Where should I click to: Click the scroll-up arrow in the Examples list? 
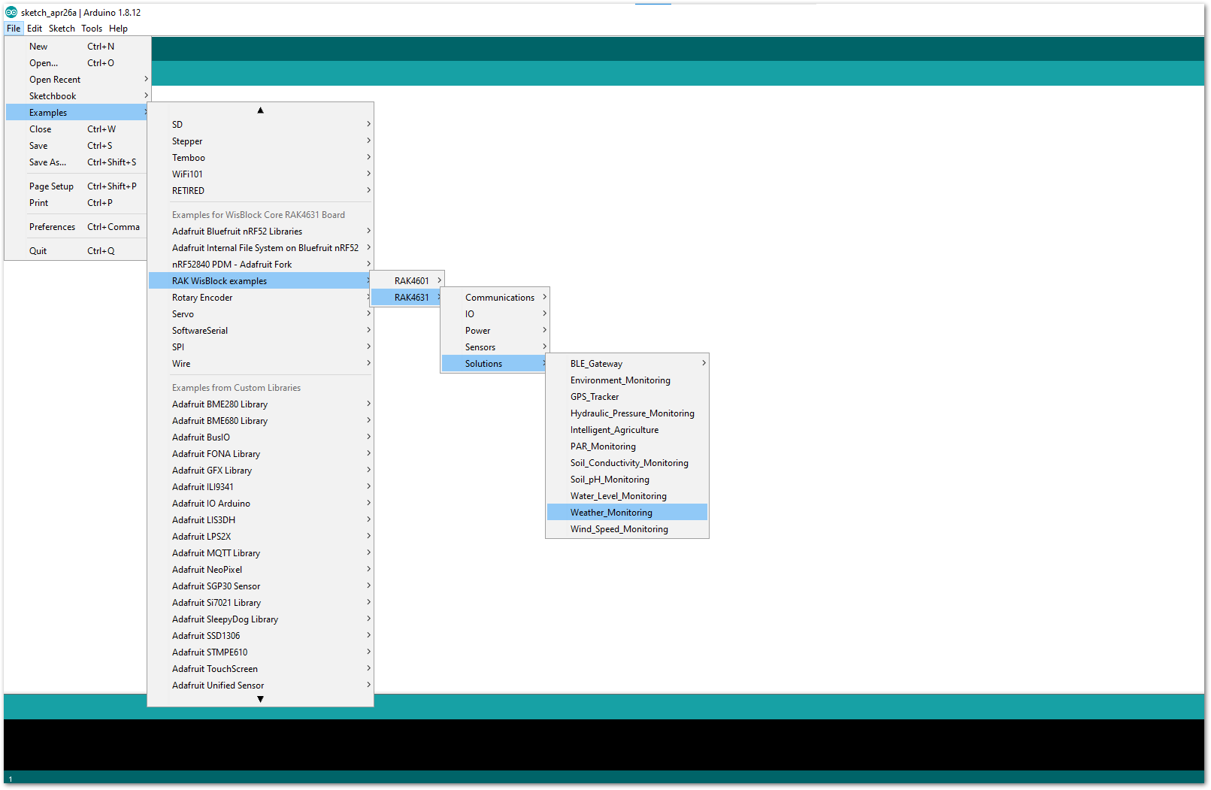pos(260,110)
